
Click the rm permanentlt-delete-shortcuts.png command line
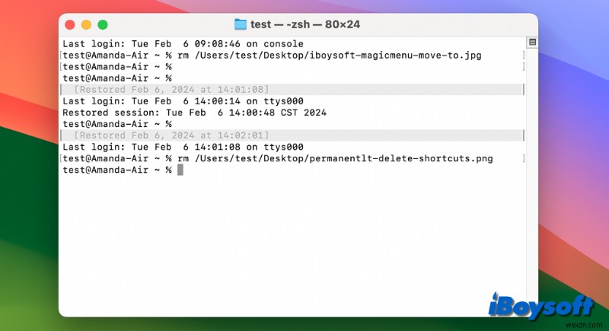pos(278,158)
